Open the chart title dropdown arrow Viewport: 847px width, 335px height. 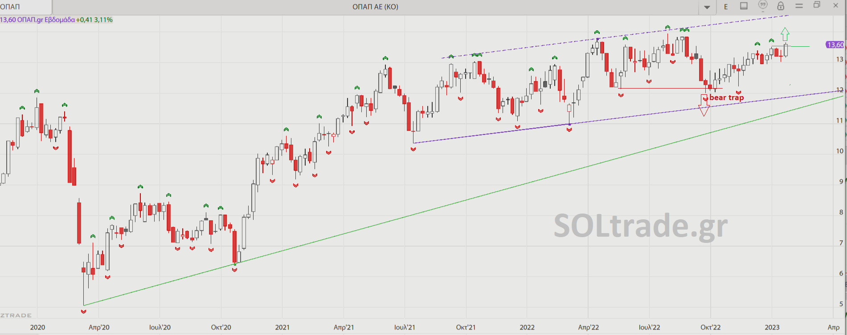707,7
